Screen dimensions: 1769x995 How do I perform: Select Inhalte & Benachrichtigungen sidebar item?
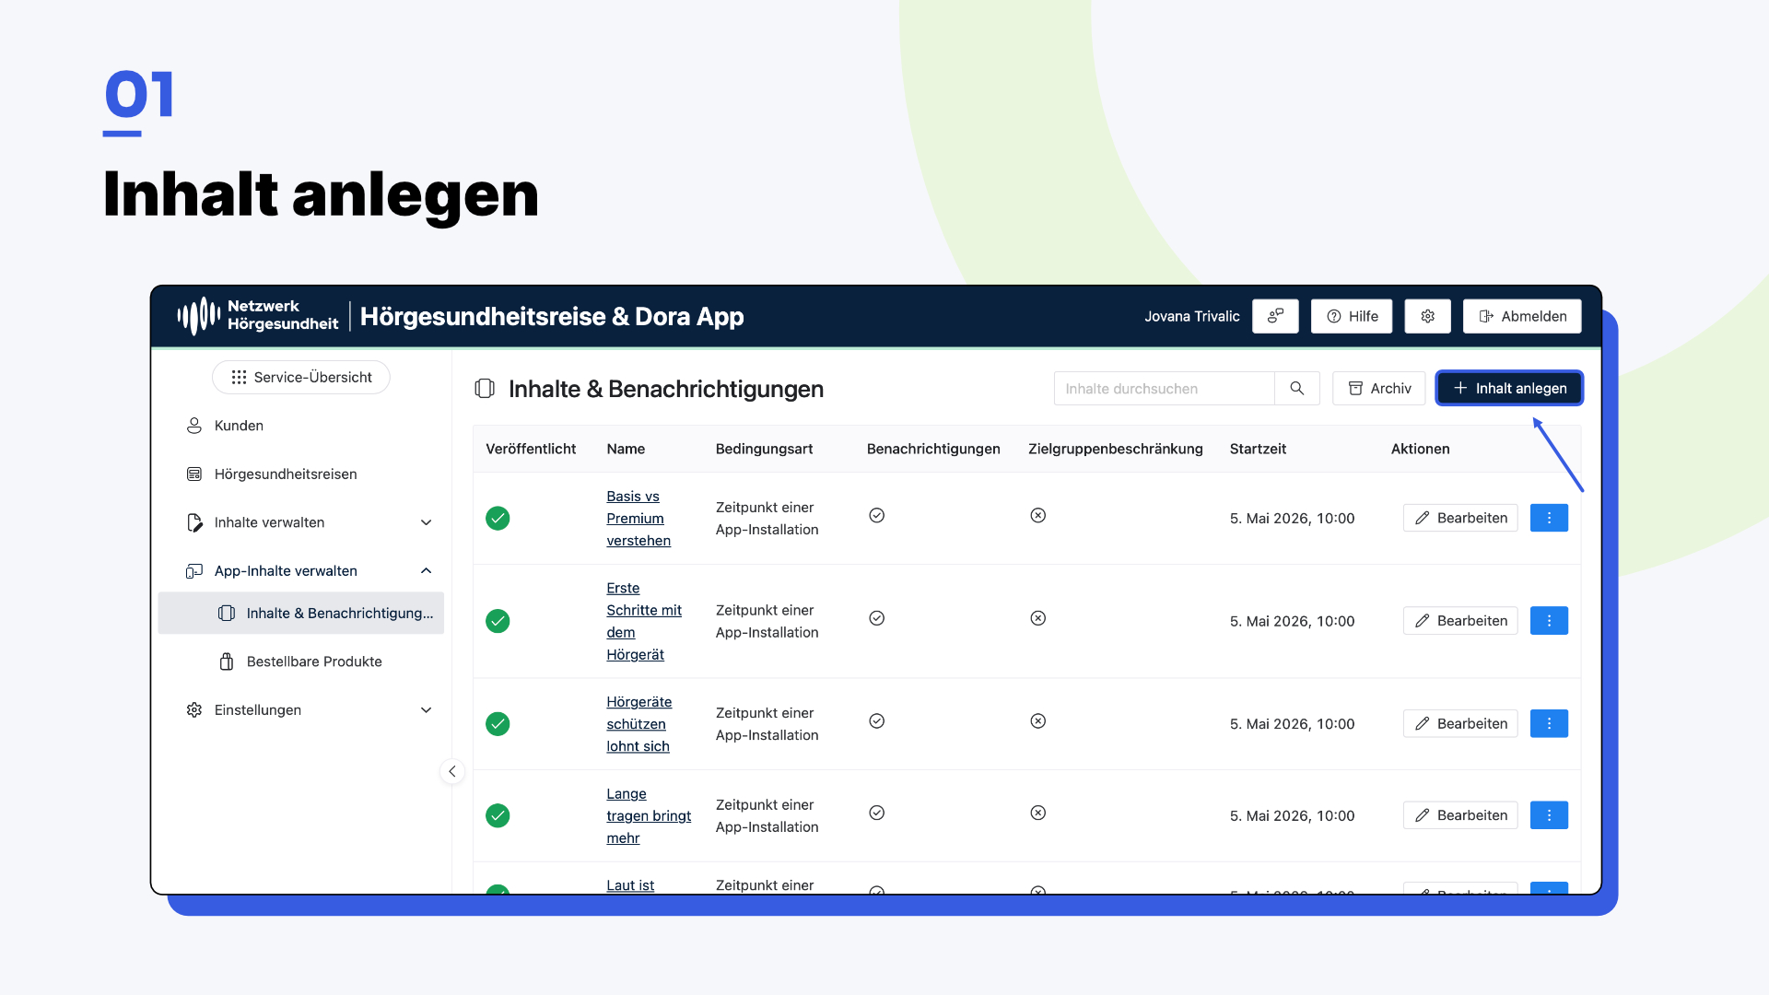coord(301,613)
